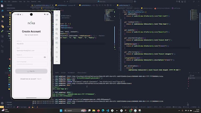Viewport: 201px width, 113px height.
Task: Open the Edit menu
Action: coord(9,1)
